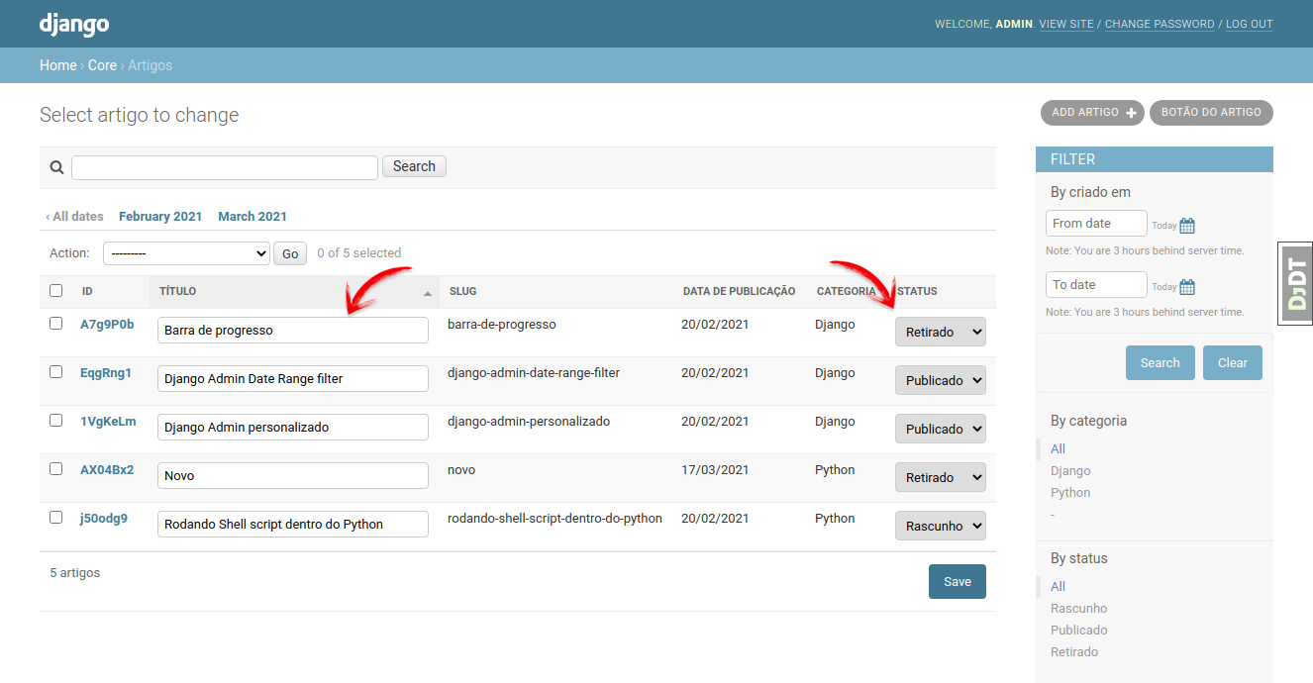Image resolution: width=1313 pixels, height=683 pixels.
Task: Click the Novo title input field
Action: pyautogui.click(x=293, y=476)
